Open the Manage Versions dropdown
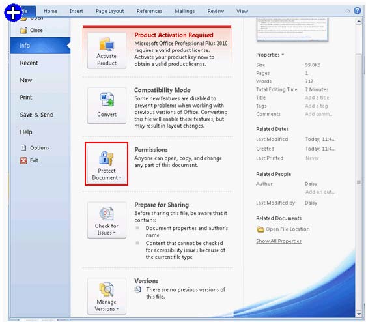This screenshot has height=322, width=366. (107, 296)
